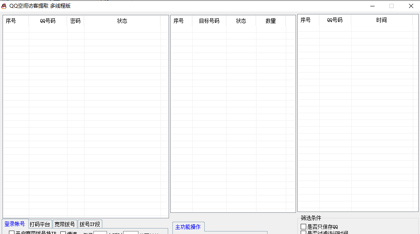Minimize the QQ空间访客提取 window
Screen dimensions: 420x234
click(x=372, y=6)
